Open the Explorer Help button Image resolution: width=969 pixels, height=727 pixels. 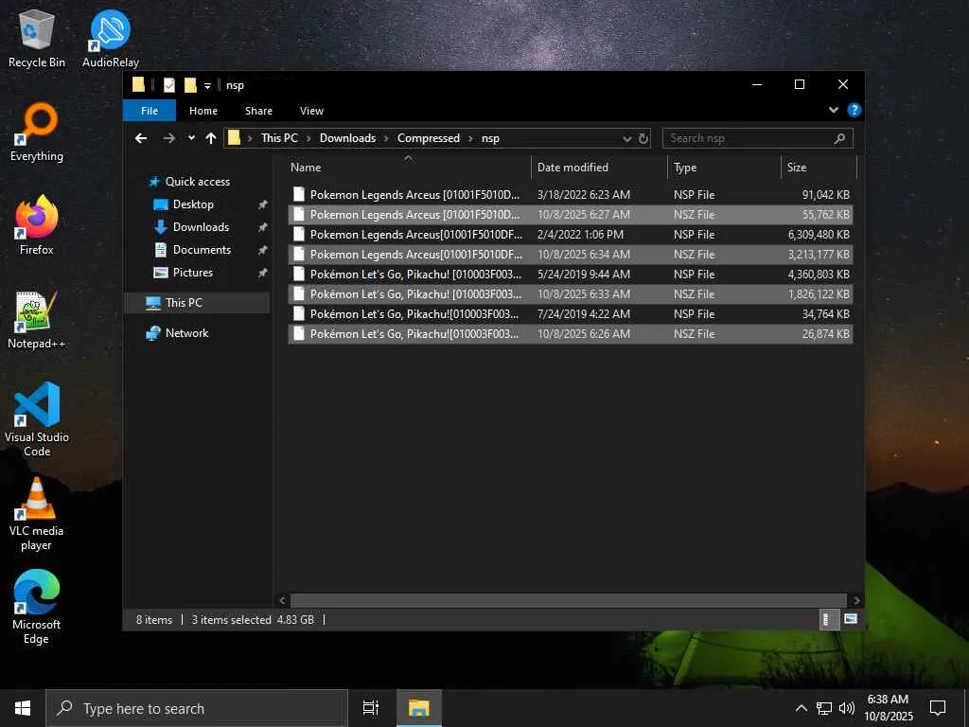tap(854, 110)
